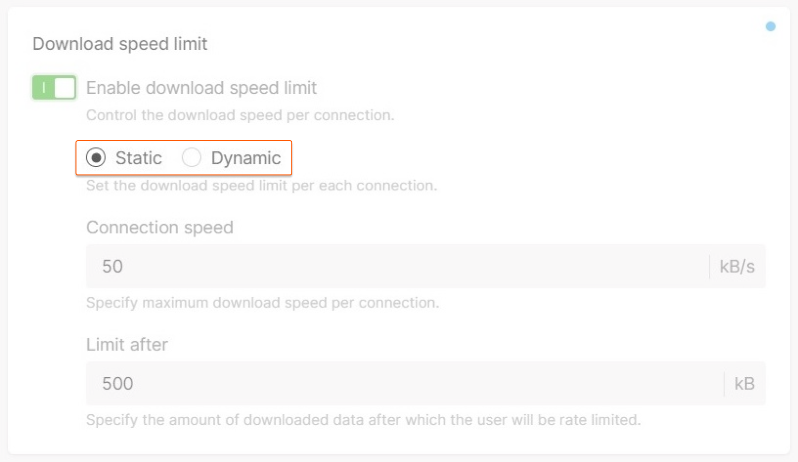The height and width of the screenshot is (462, 798).
Task: Click the "Enable download speed limit" label
Action: point(201,88)
